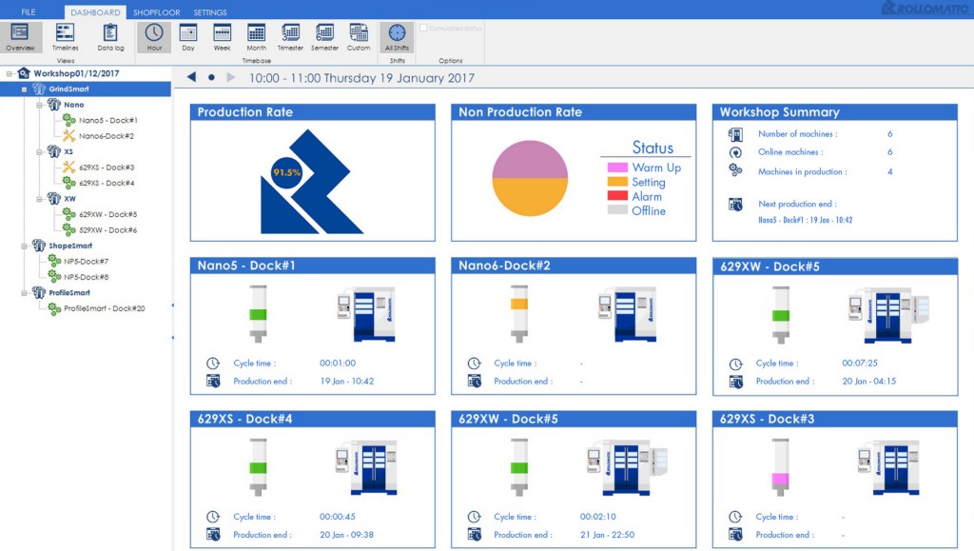Click the Online machines icon
This screenshot has width=974, height=551.
click(735, 152)
